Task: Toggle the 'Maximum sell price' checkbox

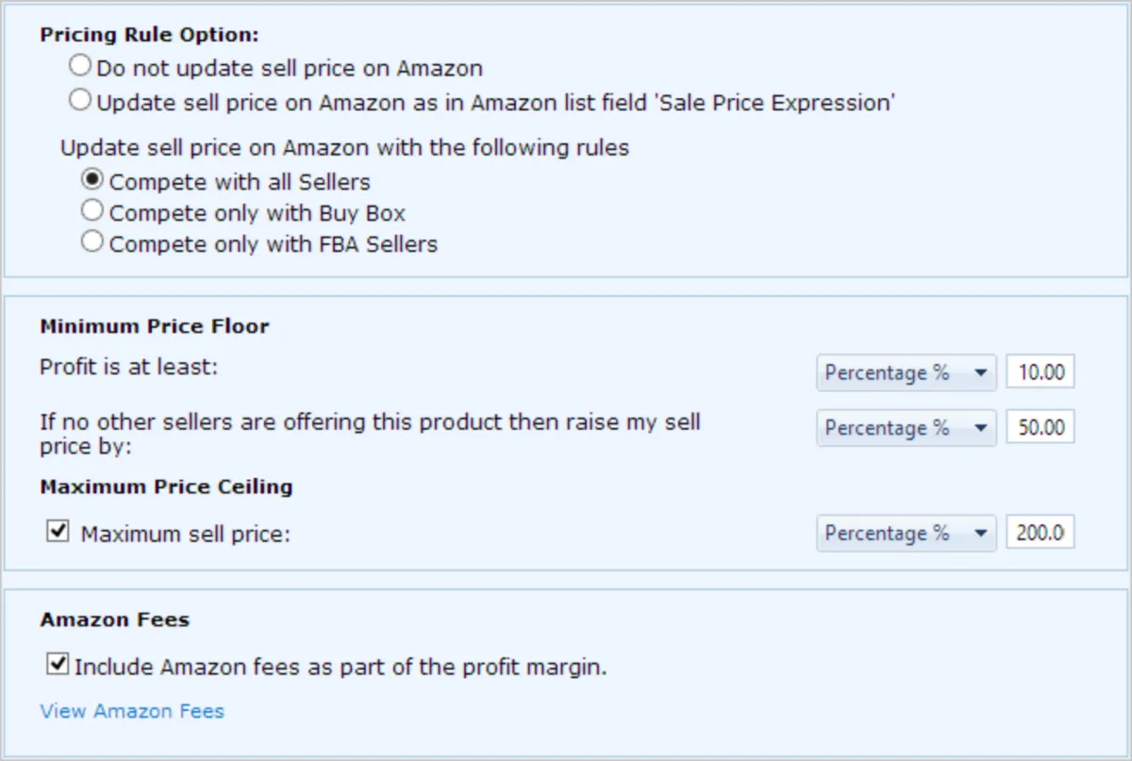Action: click(58, 532)
